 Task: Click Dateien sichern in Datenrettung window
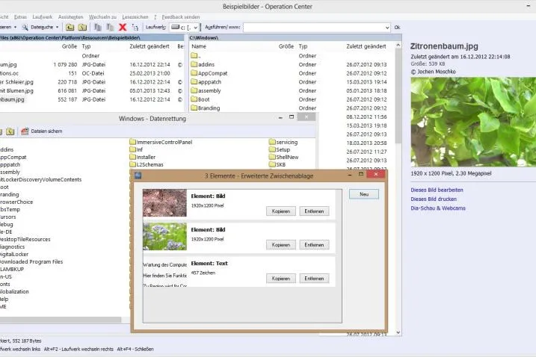[41, 131]
